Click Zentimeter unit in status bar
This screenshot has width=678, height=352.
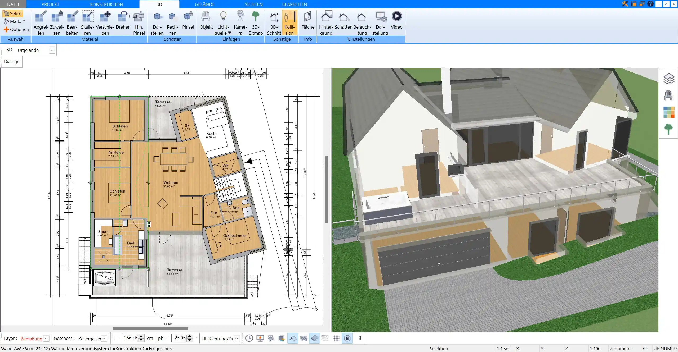[x=621, y=349]
